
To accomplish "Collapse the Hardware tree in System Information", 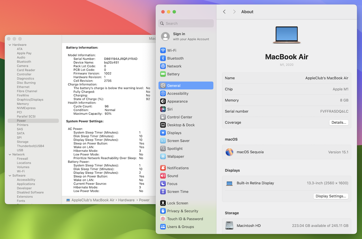I will 10,45.
